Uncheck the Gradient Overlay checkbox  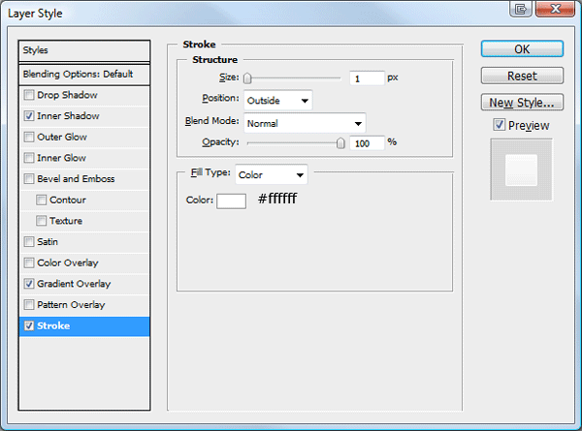29,284
